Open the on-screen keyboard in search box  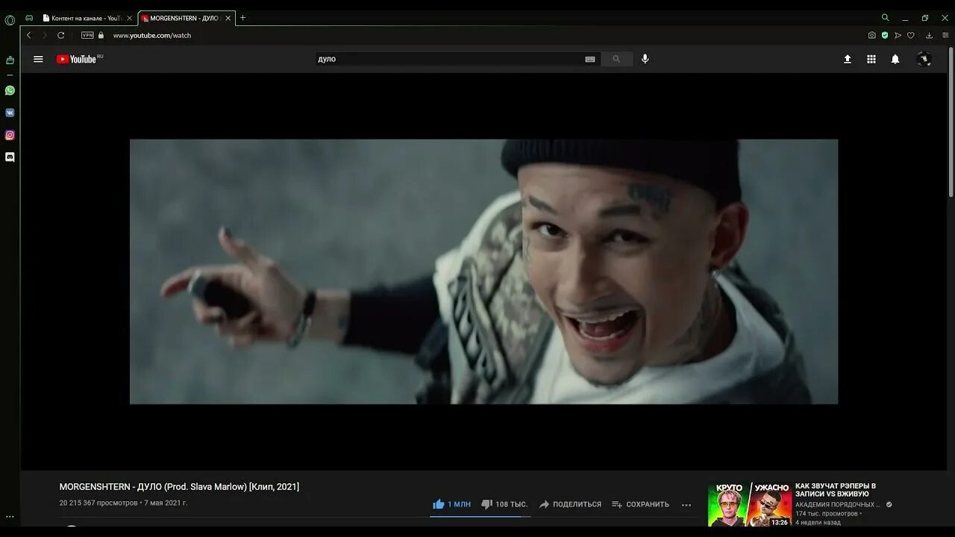(590, 59)
